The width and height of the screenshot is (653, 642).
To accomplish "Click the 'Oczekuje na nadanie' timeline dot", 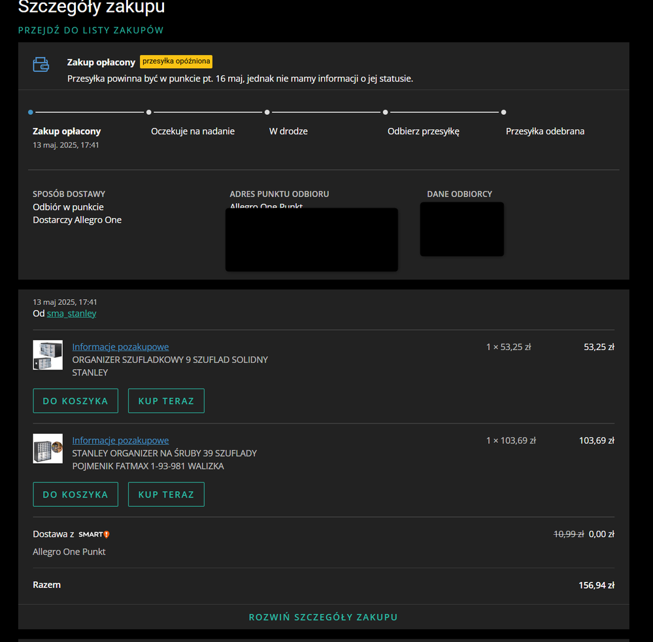I will coord(149,112).
